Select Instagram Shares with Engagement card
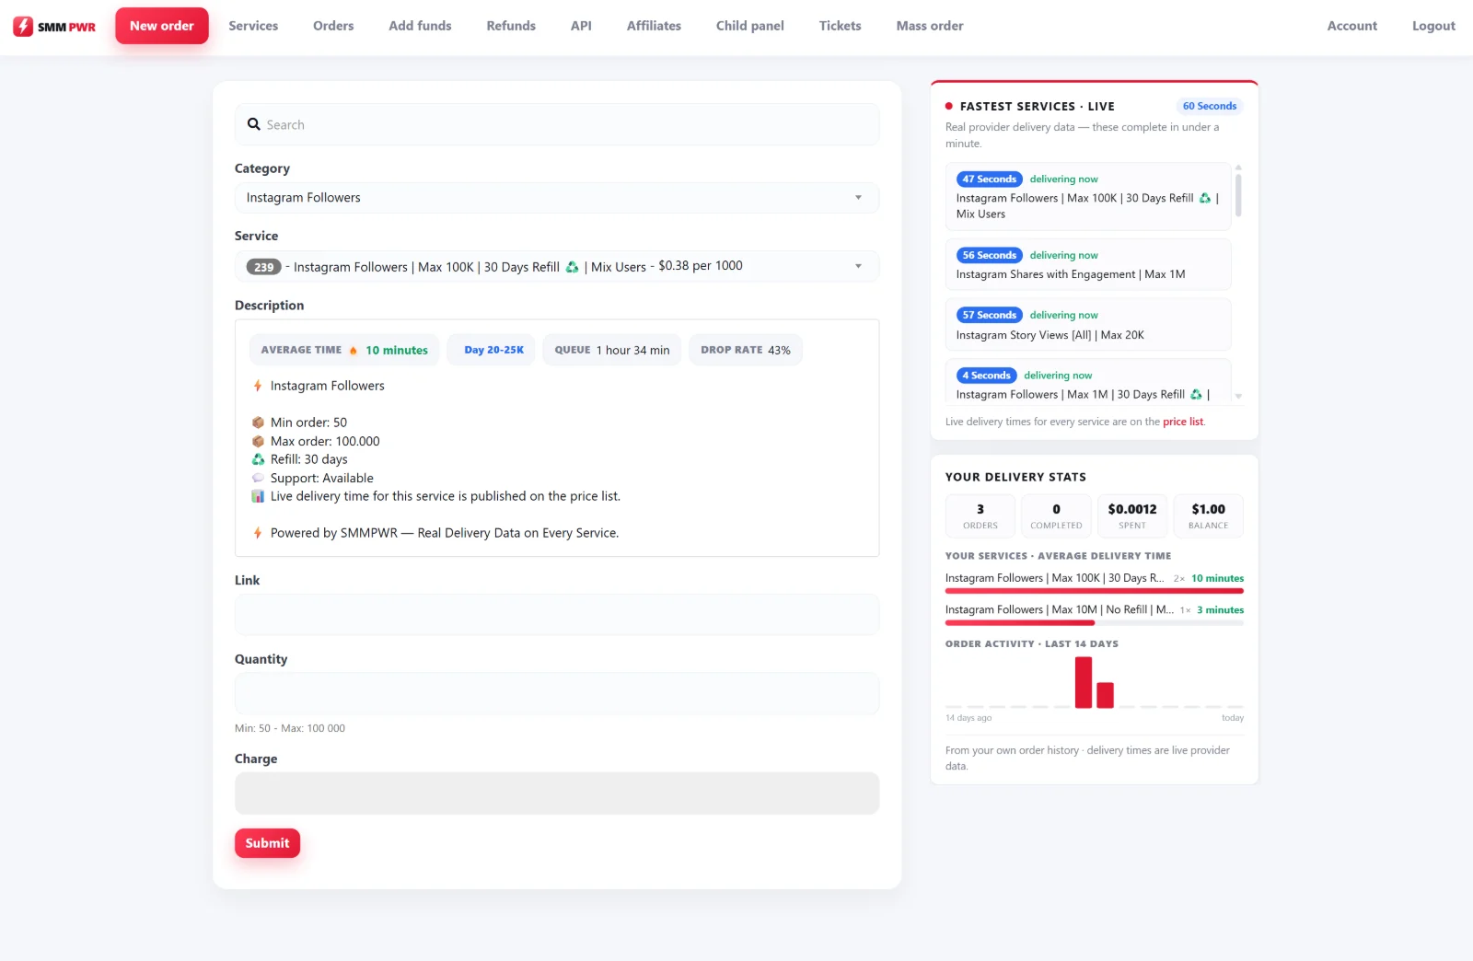Viewport: 1473px width, 961px height. tap(1088, 264)
